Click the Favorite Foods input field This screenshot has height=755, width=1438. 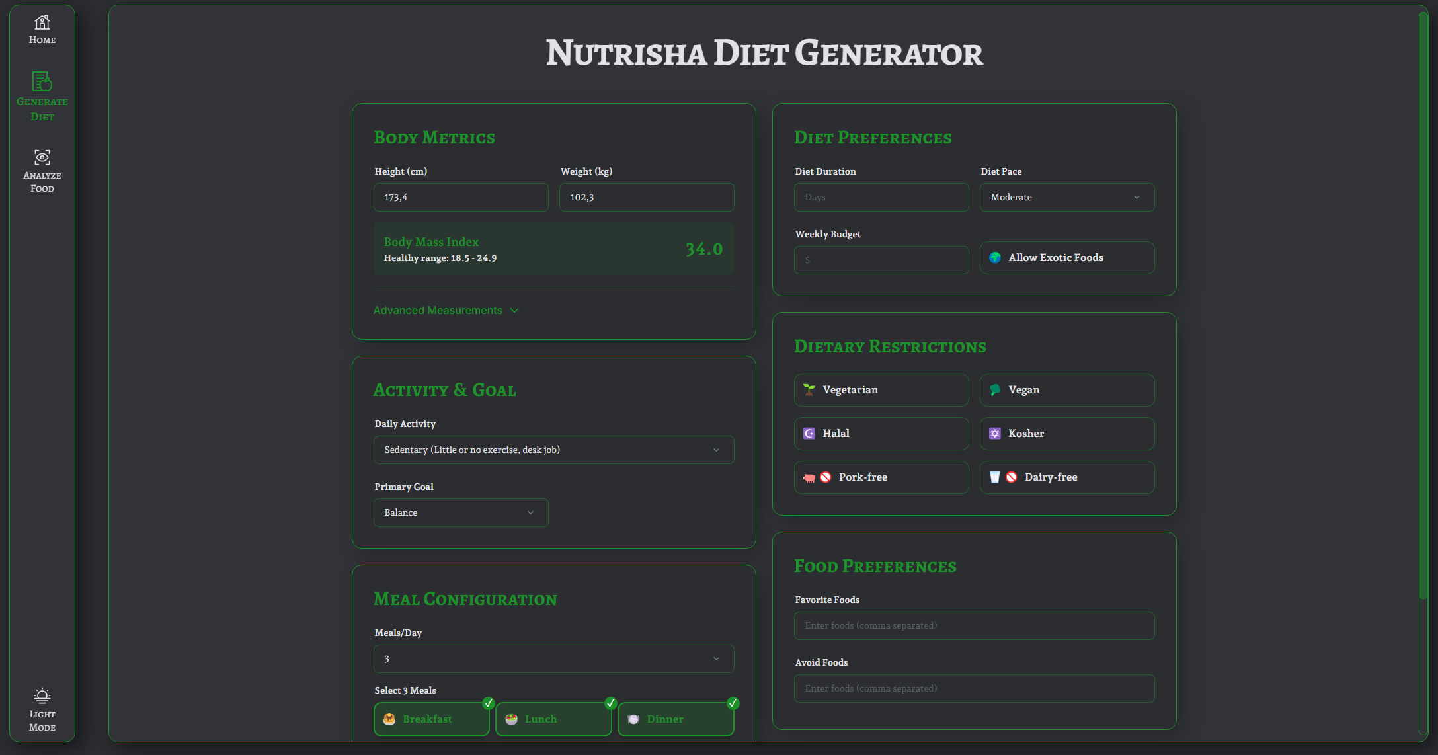pos(974,625)
